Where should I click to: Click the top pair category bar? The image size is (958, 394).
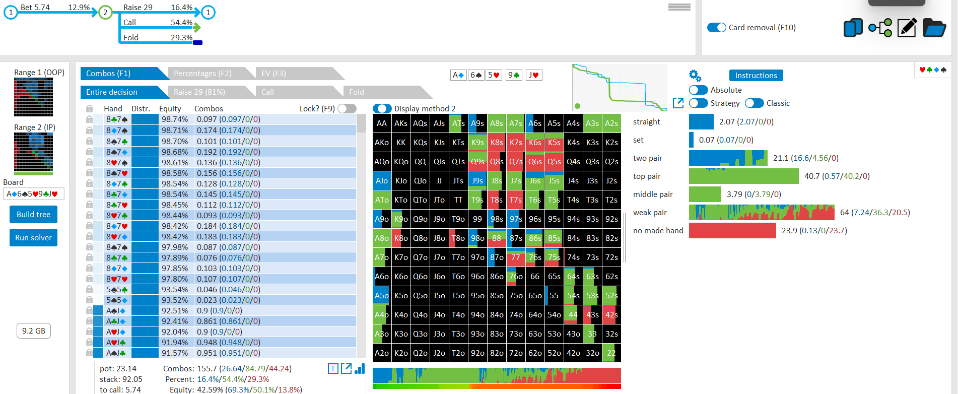tap(743, 176)
